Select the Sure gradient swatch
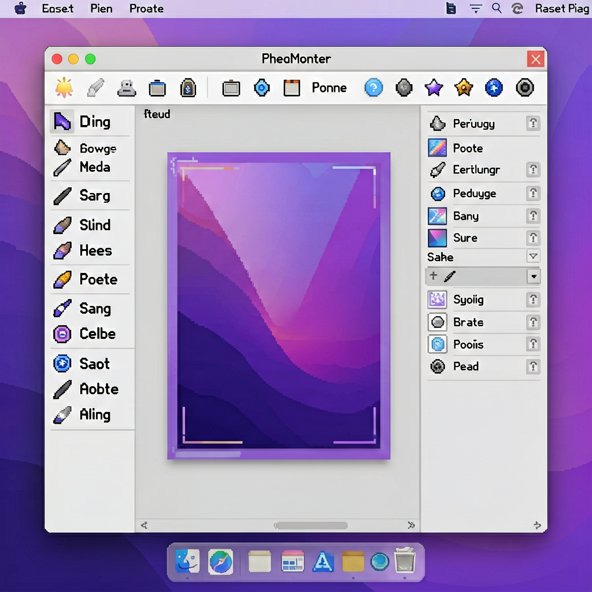The width and height of the screenshot is (592, 592). point(437,238)
